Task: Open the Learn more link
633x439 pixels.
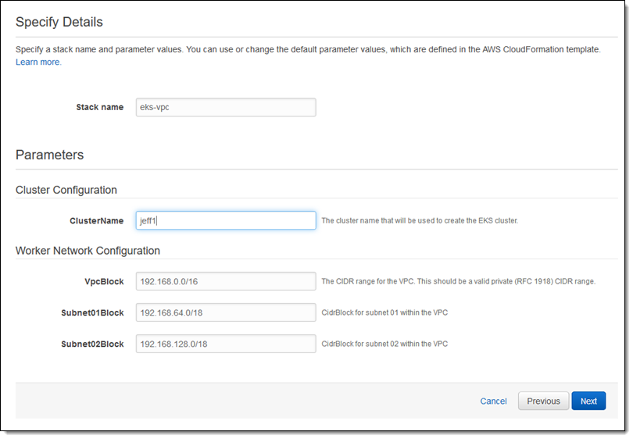Action: pyautogui.click(x=38, y=62)
